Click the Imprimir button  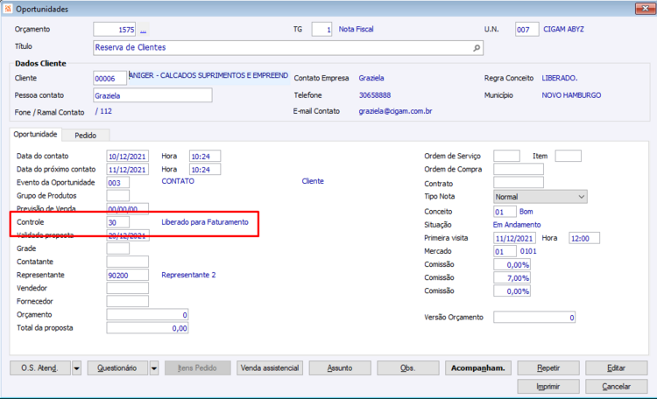[x=548, y=387]
